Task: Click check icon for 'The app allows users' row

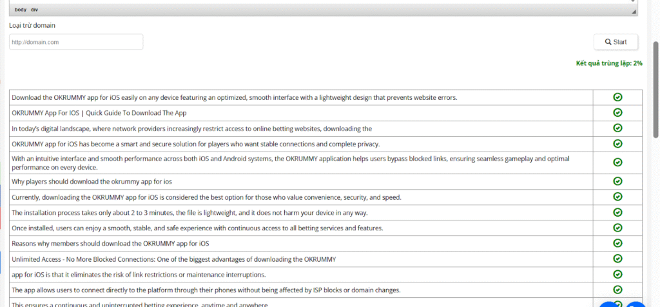Action: click(617, 290)
